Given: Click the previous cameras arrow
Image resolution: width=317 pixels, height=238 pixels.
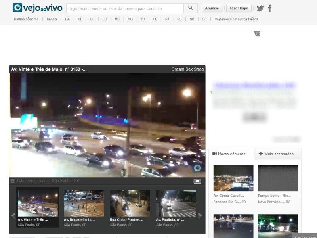Looking at the screenshot, I should pyautogui.click(x=13, y=216).
